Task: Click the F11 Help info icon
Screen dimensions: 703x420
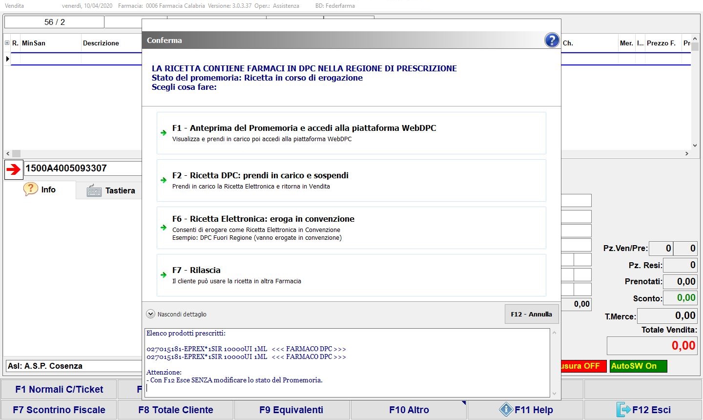Action: point(506,410)
